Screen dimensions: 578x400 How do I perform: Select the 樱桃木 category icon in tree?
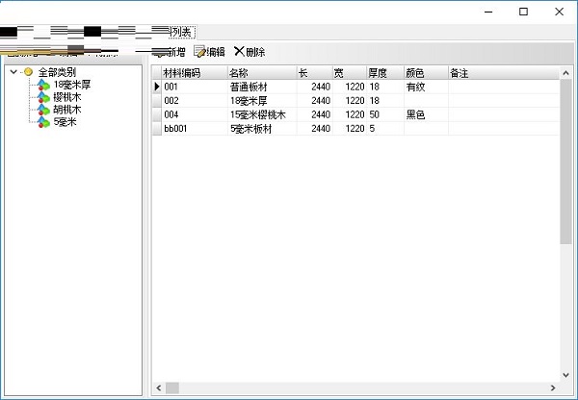(x=43, y=97)
